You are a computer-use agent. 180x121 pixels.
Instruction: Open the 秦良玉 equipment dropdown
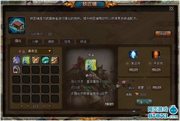(40, 51)
